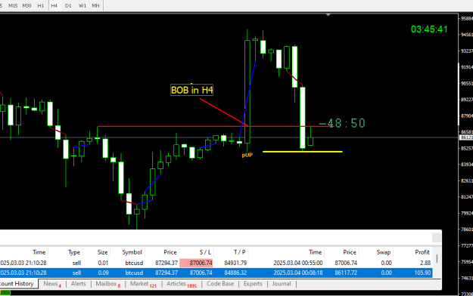This screenshot has width=473, height=296.
Task: Close the terminal panel with X button
Action: (437, 238)
